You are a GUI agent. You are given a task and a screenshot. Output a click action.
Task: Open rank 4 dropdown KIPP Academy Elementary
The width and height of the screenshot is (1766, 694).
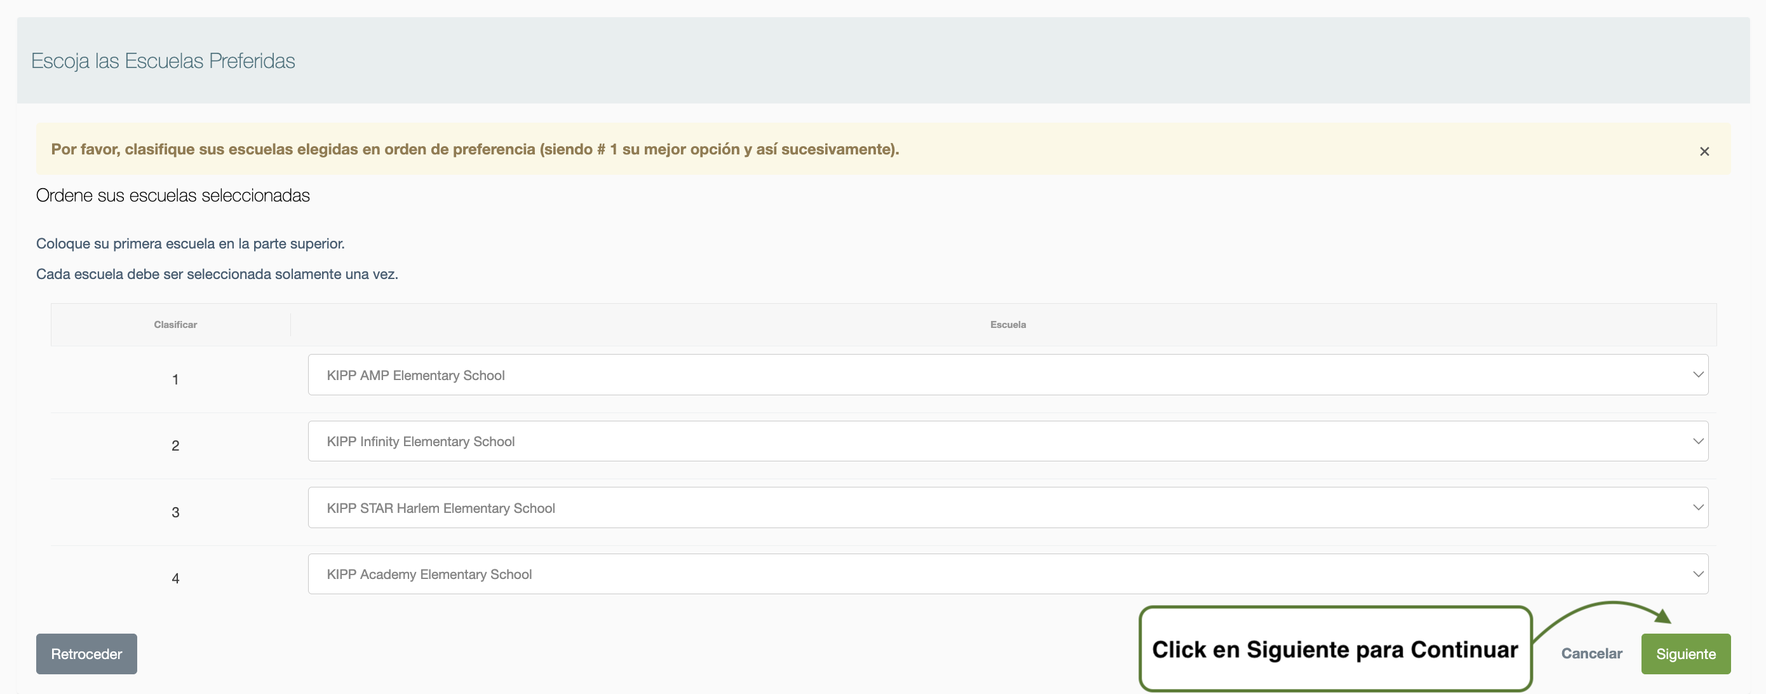click(x=1008, y=574)
